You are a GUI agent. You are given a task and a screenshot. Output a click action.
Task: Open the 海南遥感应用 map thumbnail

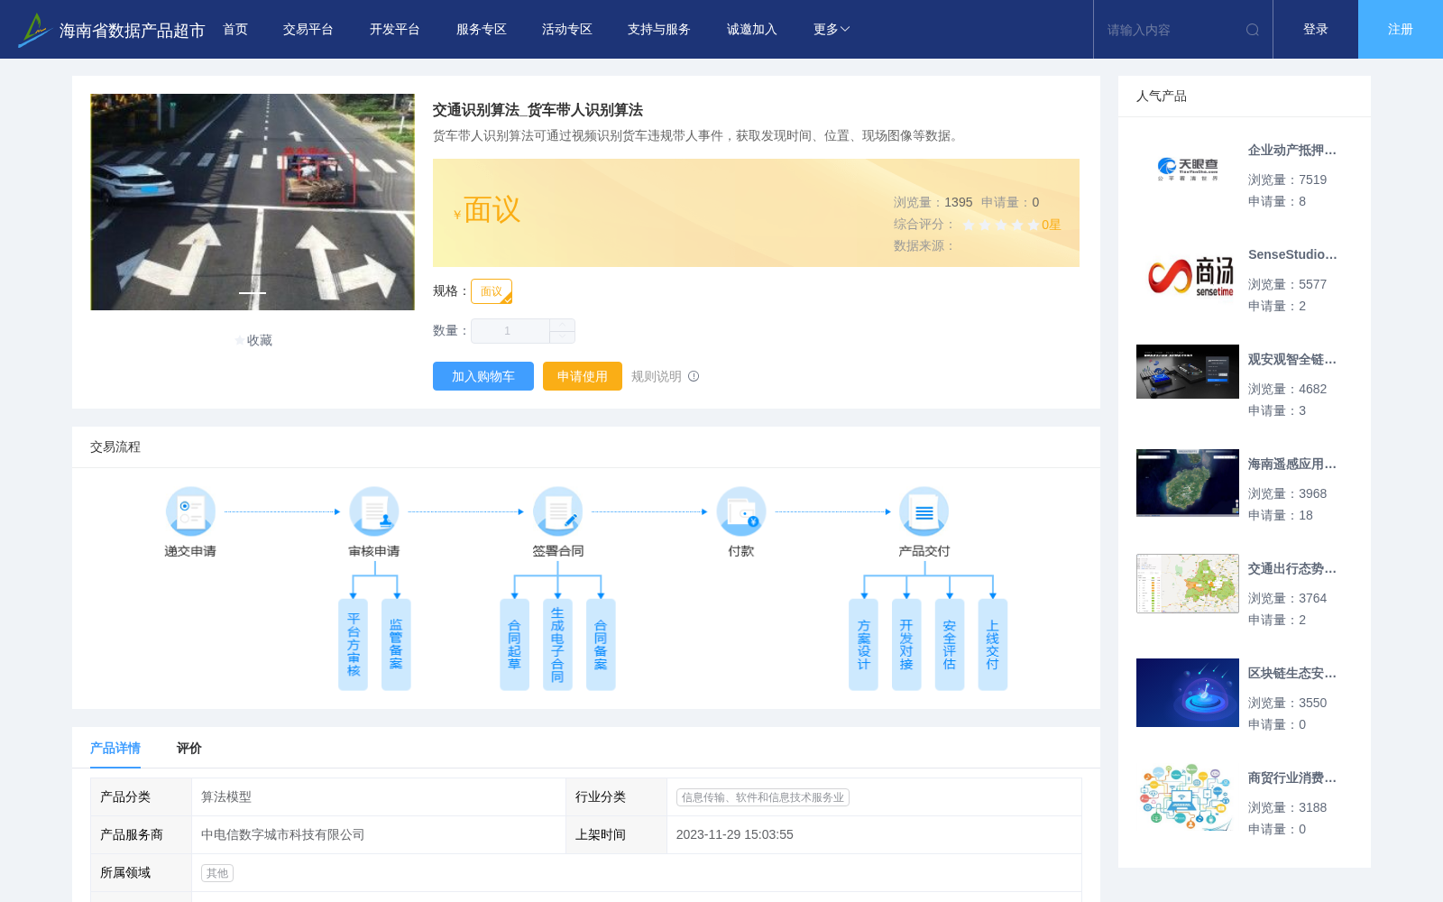(x=1188, y=483)
